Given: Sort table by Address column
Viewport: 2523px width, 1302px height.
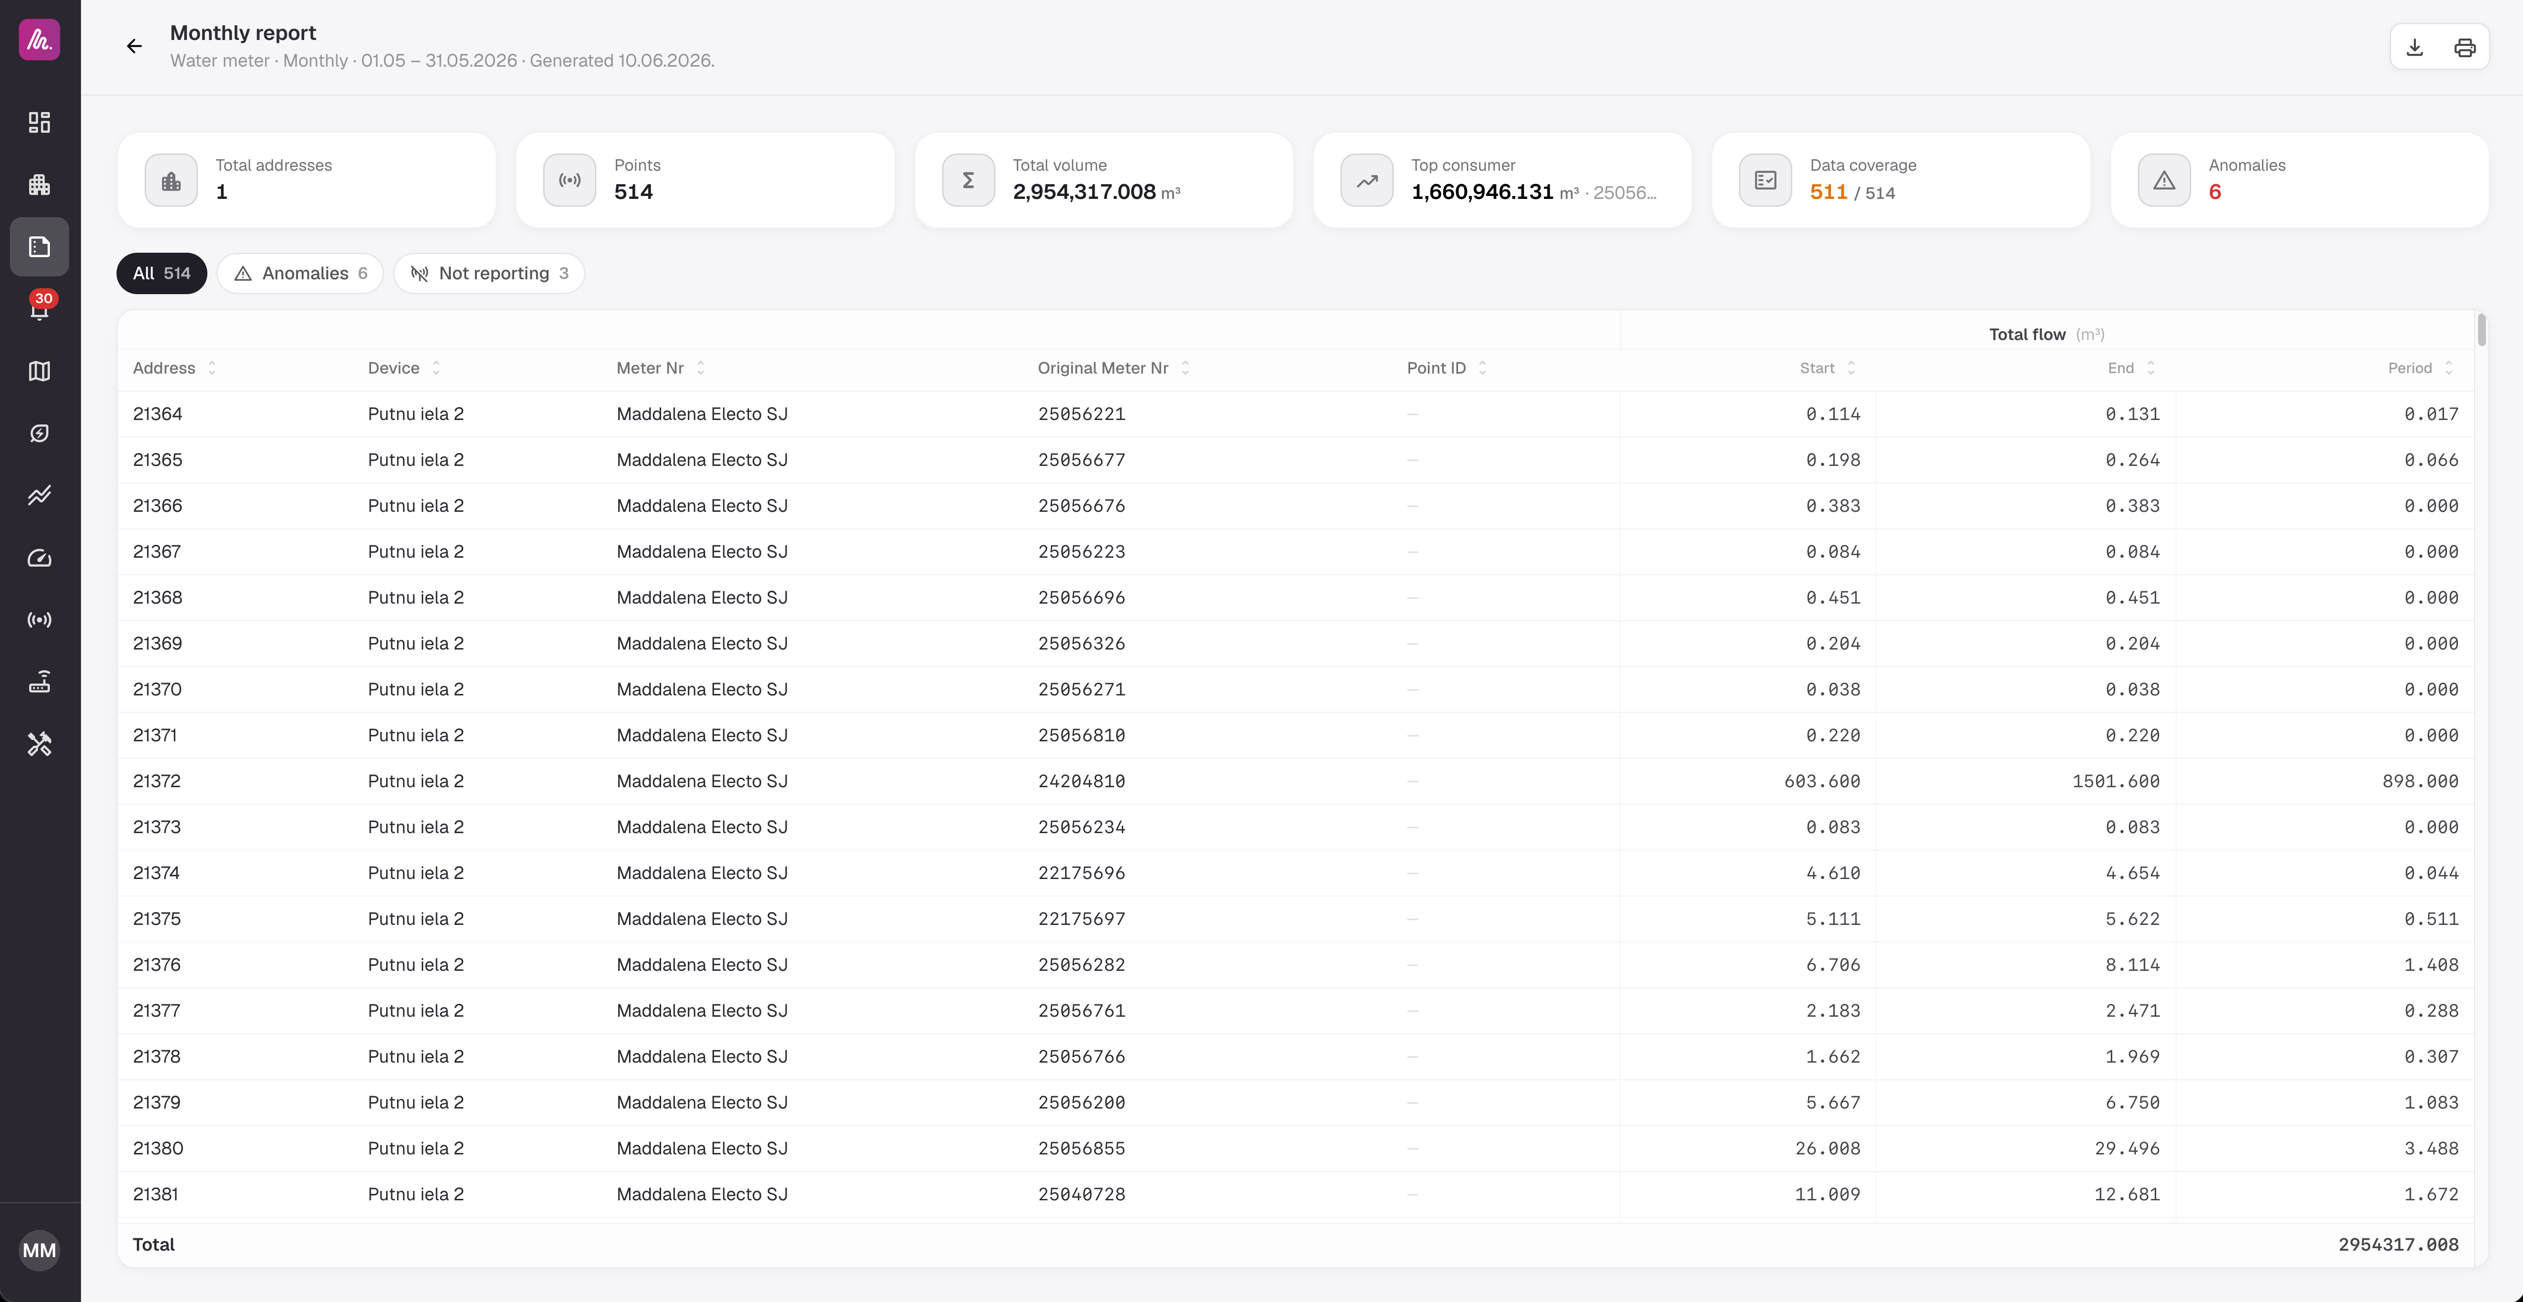Looking at the screenshot, I should (x=174, y=368).
